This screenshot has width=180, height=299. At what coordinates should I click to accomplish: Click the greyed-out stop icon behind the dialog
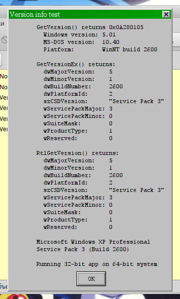(x=4, y=40)
